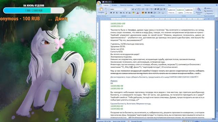Viewport: 218px width, 122px height.
Task: Switch to the Вставка ribbon tab
Action: pos(114,5)
